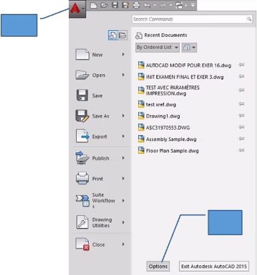The image size is (257, 275).
Task: Click the Search Commands input field
Action: click(x=189, y=19)
